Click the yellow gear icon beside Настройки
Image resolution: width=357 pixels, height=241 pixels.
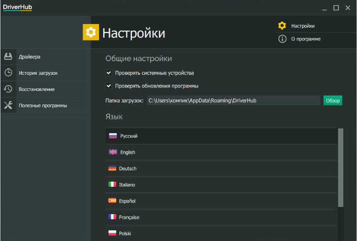click(x=282, y=26)
